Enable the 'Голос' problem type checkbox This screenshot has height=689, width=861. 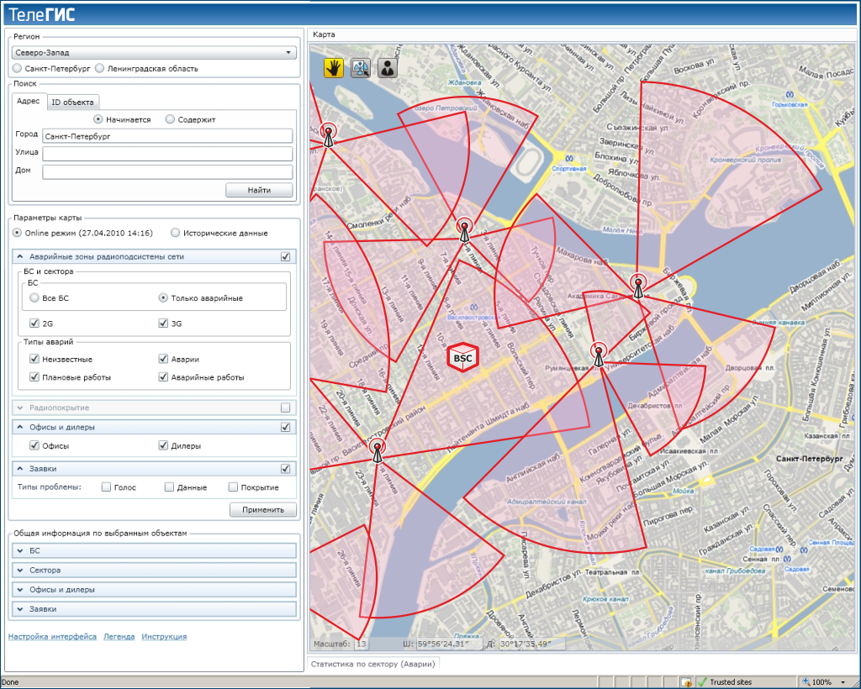pyautogui.click(x=106, y=487)
